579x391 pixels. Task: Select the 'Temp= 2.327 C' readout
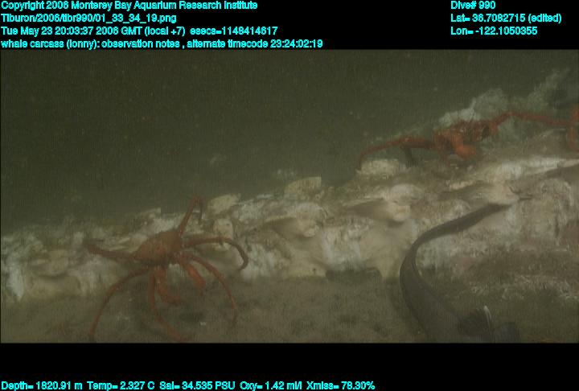tap(121, 386)
